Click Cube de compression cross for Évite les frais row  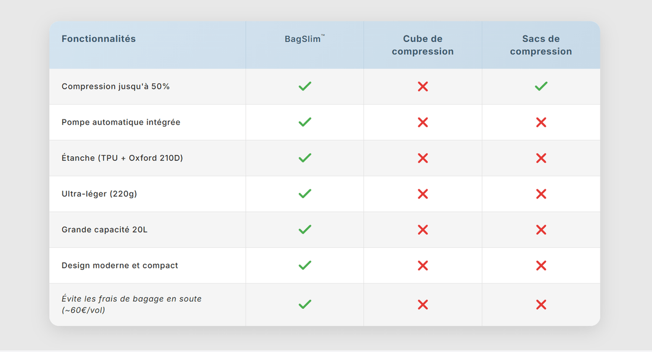[423, 305]
